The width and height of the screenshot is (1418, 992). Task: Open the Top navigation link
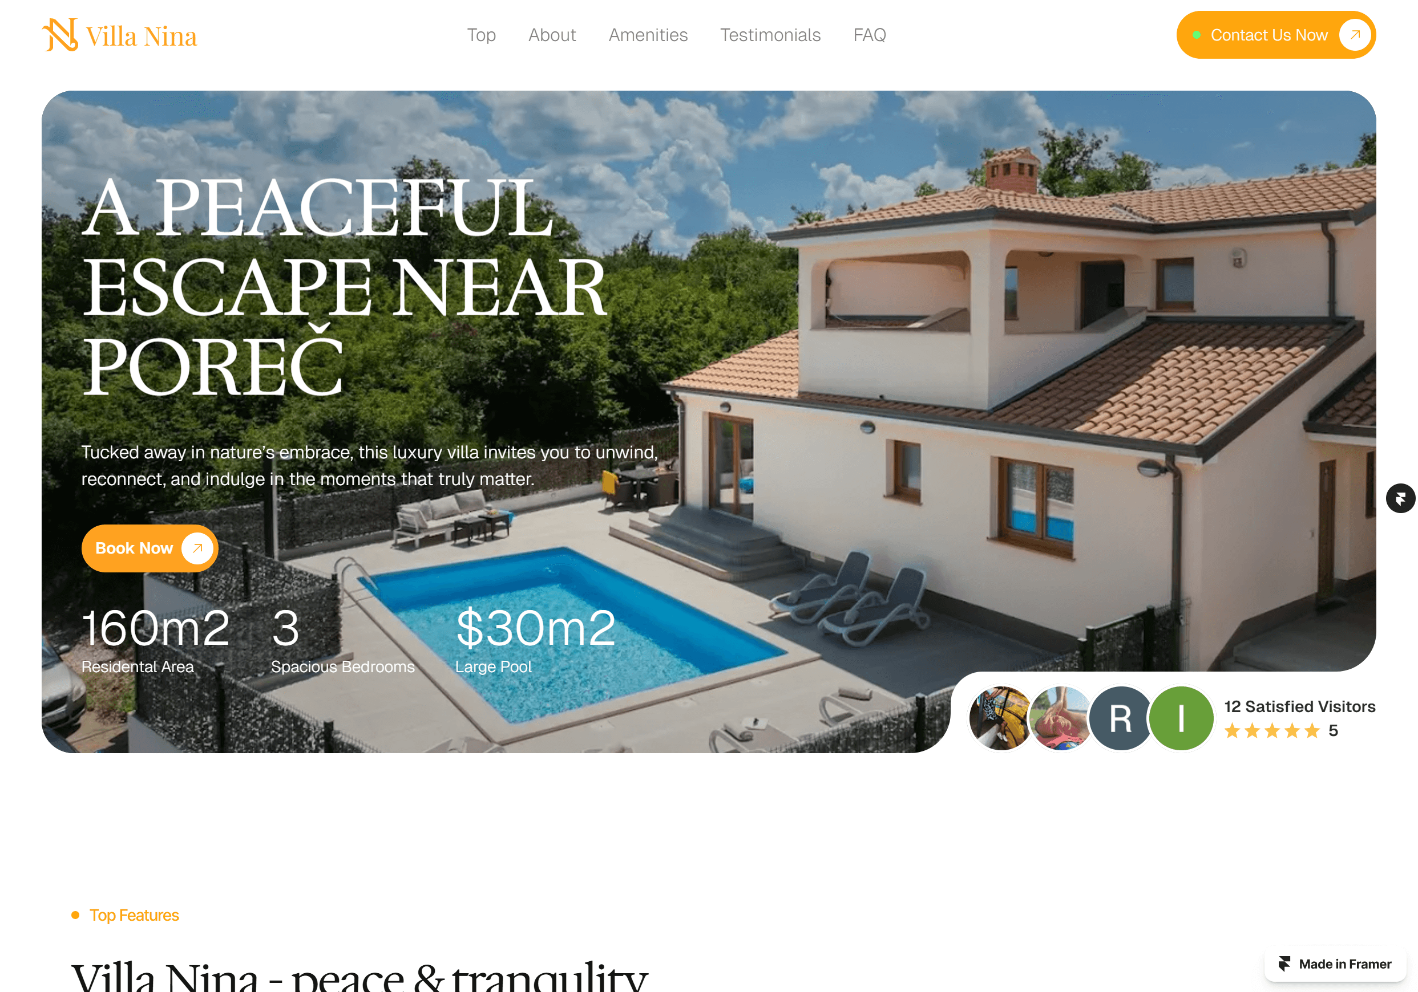(481, 35)
